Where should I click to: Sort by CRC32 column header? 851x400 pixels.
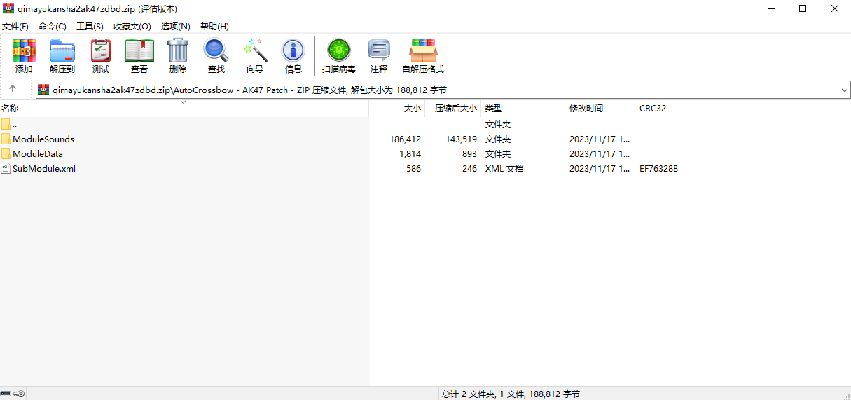(x=660, y=109)
